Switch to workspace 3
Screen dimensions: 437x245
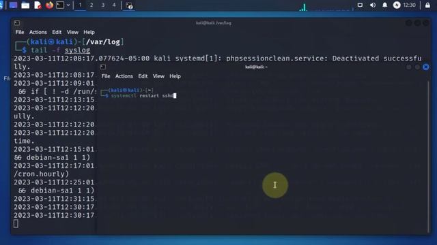pos(103,5)
